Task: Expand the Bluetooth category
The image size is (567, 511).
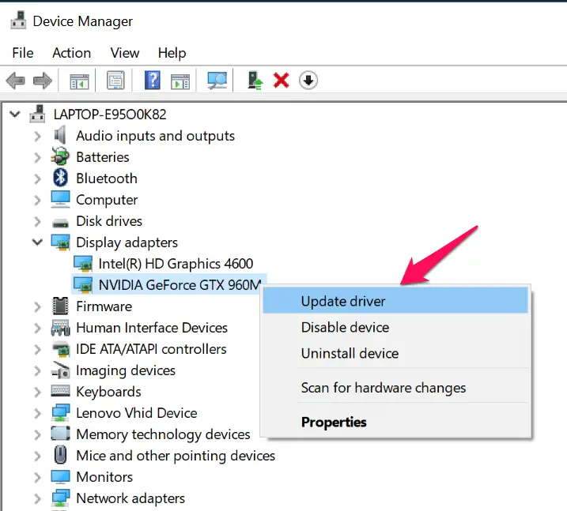Action: pos(37,178)
